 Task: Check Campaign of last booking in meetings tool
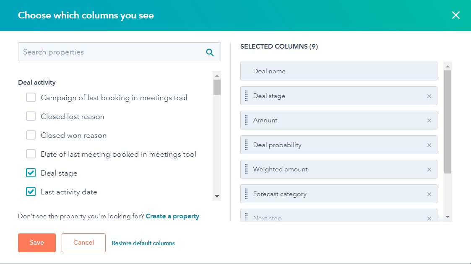[31, 97]
